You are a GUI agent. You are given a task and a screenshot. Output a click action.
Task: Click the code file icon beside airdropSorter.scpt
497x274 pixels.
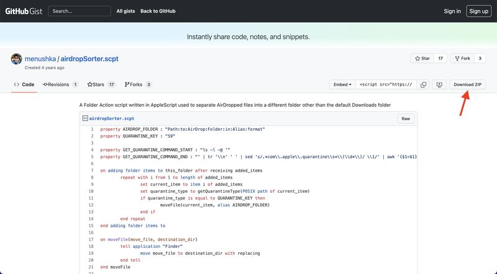point(85,118)
